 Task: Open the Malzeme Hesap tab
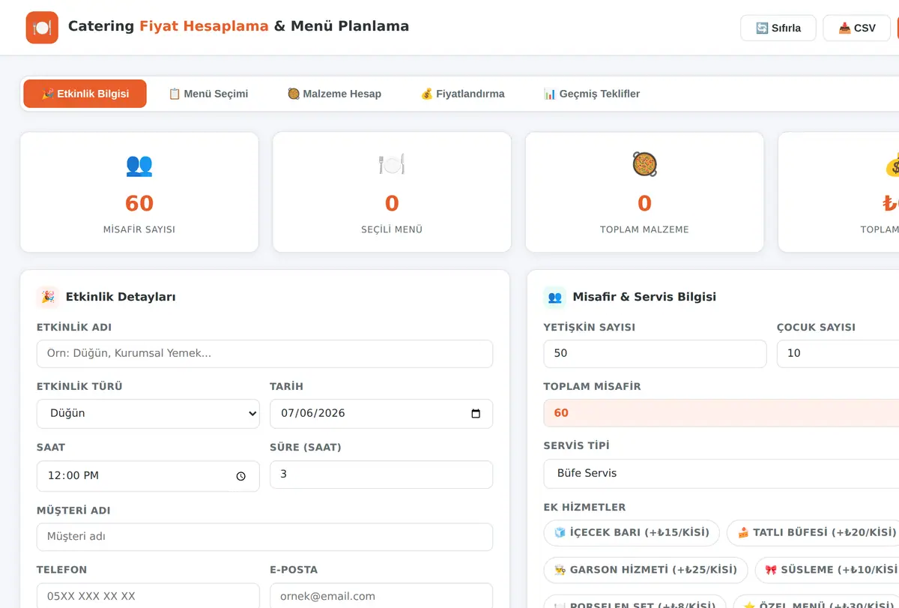point(334,94)
